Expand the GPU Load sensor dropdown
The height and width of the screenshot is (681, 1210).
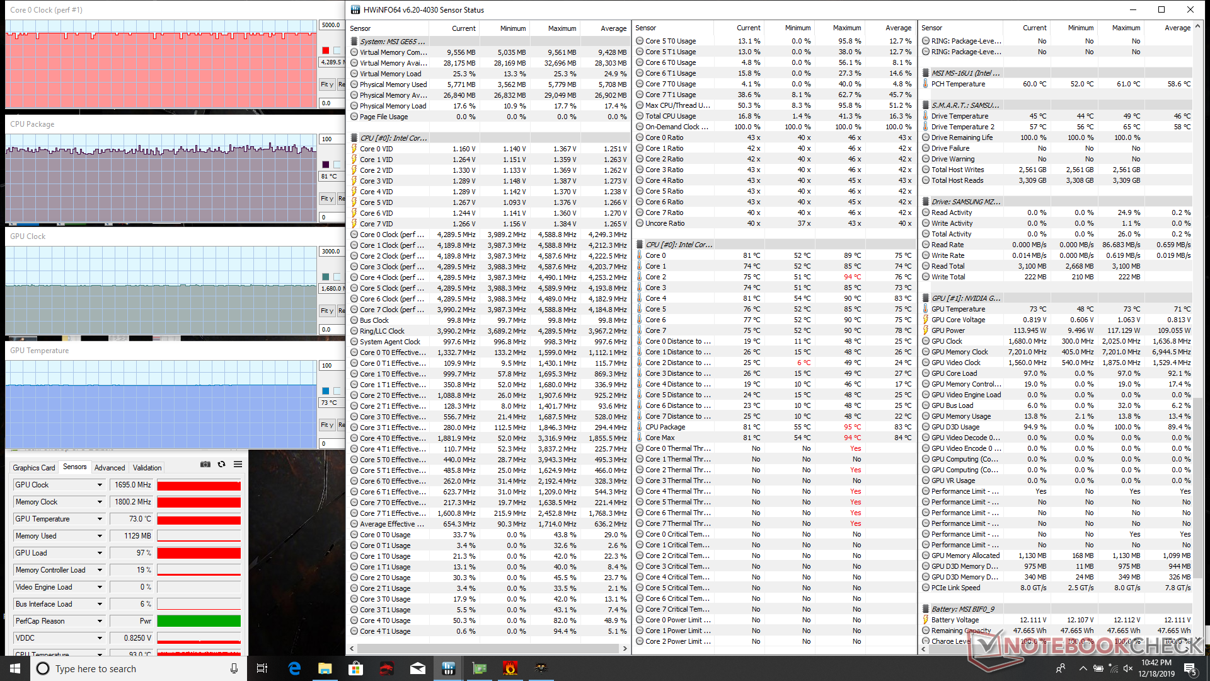point(100,553)
